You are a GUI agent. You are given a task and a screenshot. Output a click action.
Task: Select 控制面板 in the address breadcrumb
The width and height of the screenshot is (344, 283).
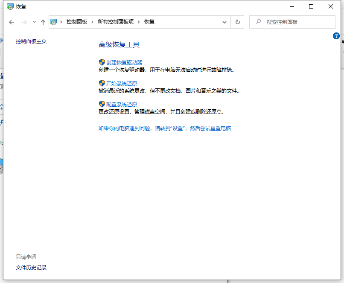point(76,22)
